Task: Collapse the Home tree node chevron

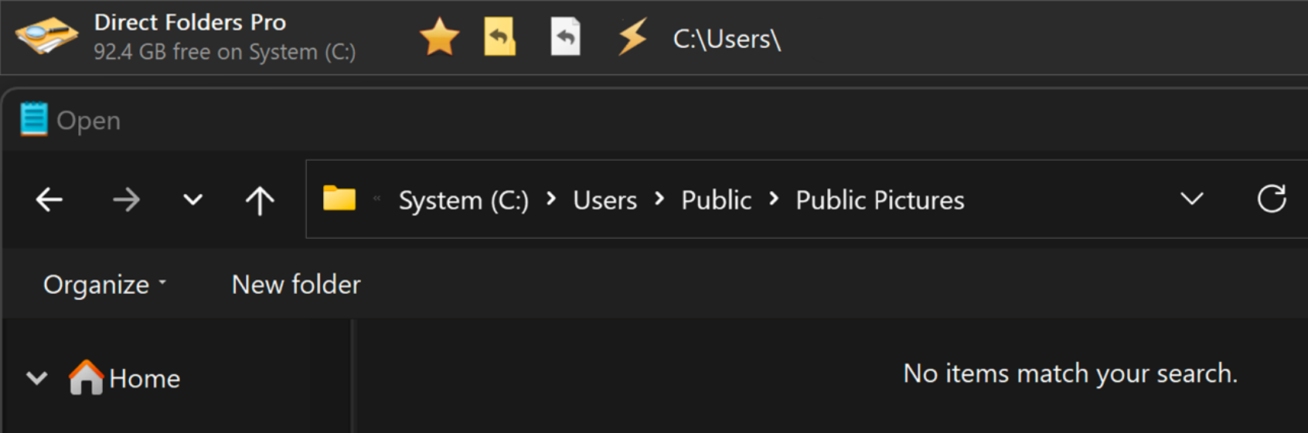Action: pos(36,378)
